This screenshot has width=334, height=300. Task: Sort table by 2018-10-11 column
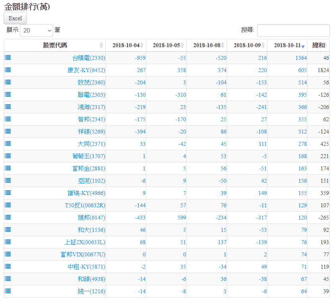[x=287, y=45]
